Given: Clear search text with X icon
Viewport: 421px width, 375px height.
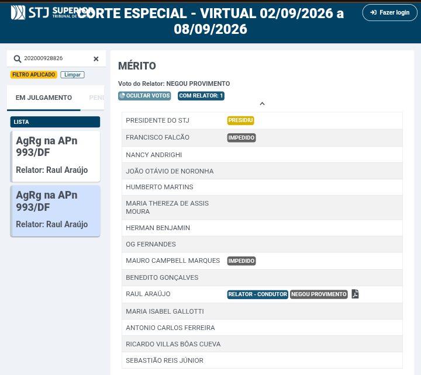Looking at the screenshot, I should 96,59.
